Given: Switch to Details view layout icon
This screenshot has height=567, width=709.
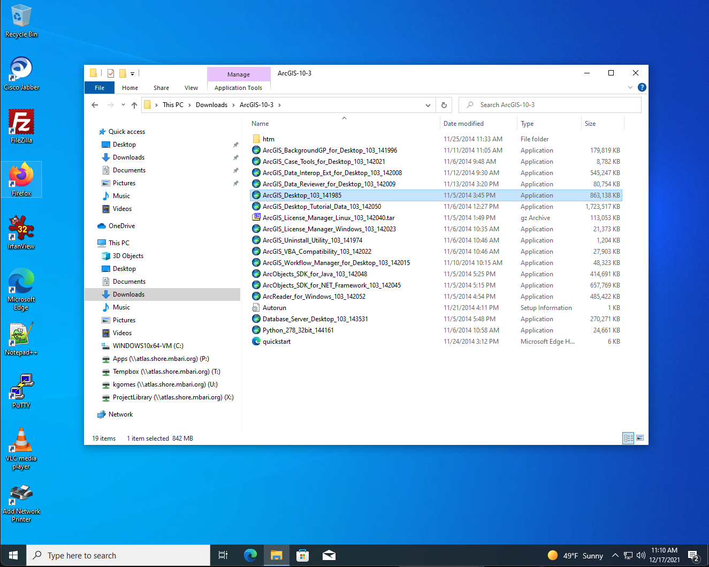Looking at the screenshot, I should (x=629, y=438).
